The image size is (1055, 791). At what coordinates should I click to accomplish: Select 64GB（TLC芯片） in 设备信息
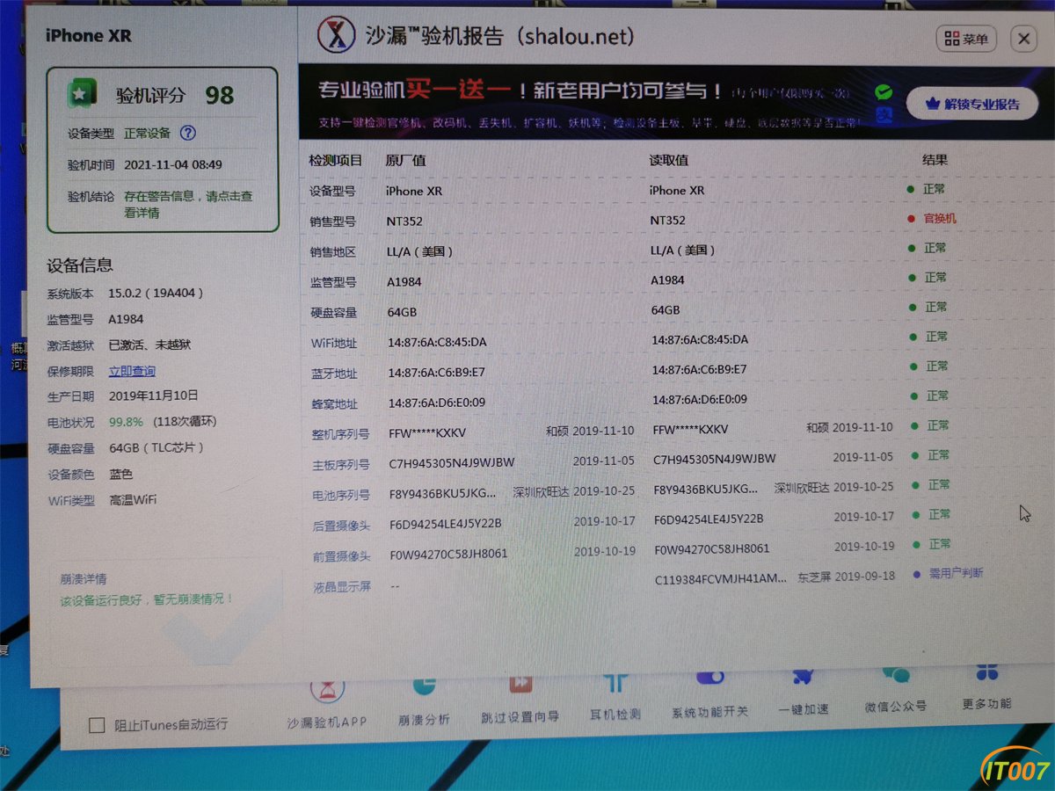coord(157,448)
